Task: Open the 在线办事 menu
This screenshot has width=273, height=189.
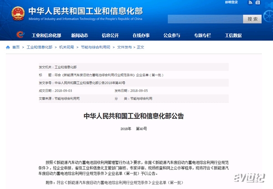Action: (141, 36)
